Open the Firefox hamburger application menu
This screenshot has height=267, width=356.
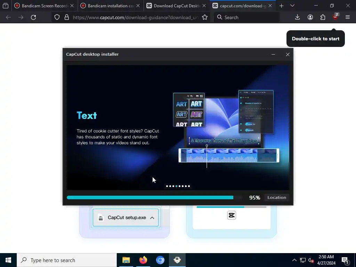pos(348,17)
